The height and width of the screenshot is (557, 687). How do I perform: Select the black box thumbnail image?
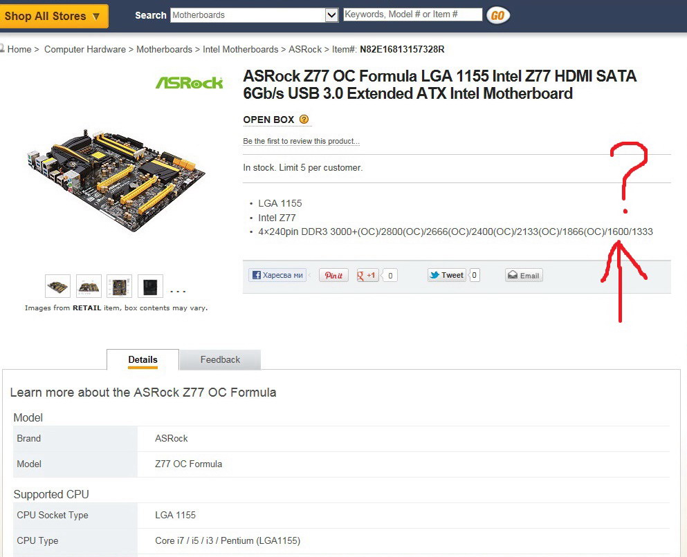(150, 287)
